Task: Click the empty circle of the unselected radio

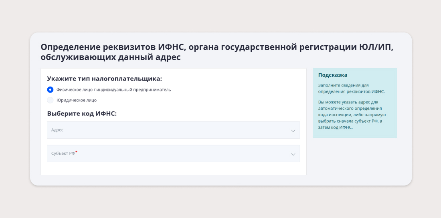Action: [x=50, y=100]
